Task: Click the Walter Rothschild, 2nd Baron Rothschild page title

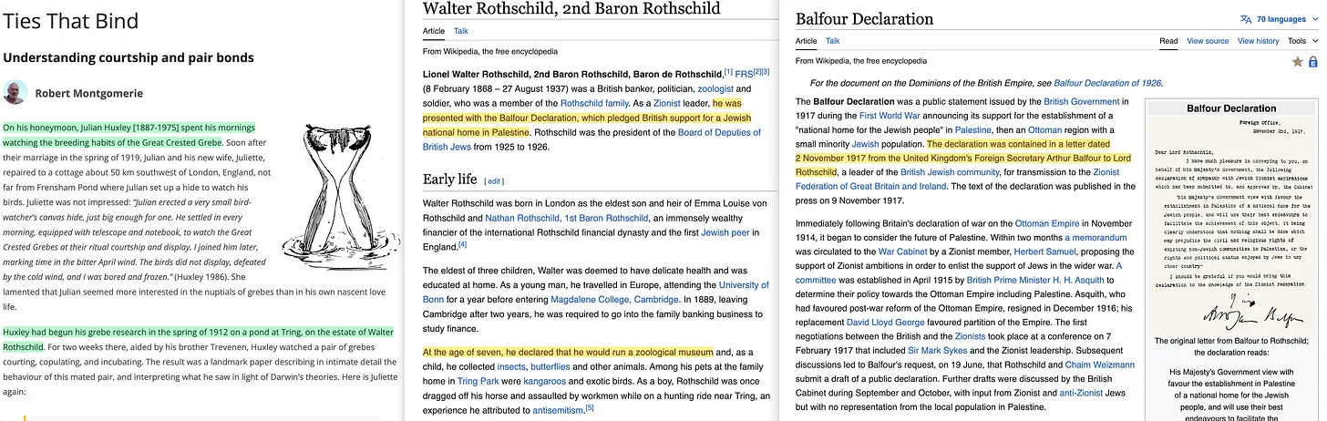Action: tap(571, 9)
